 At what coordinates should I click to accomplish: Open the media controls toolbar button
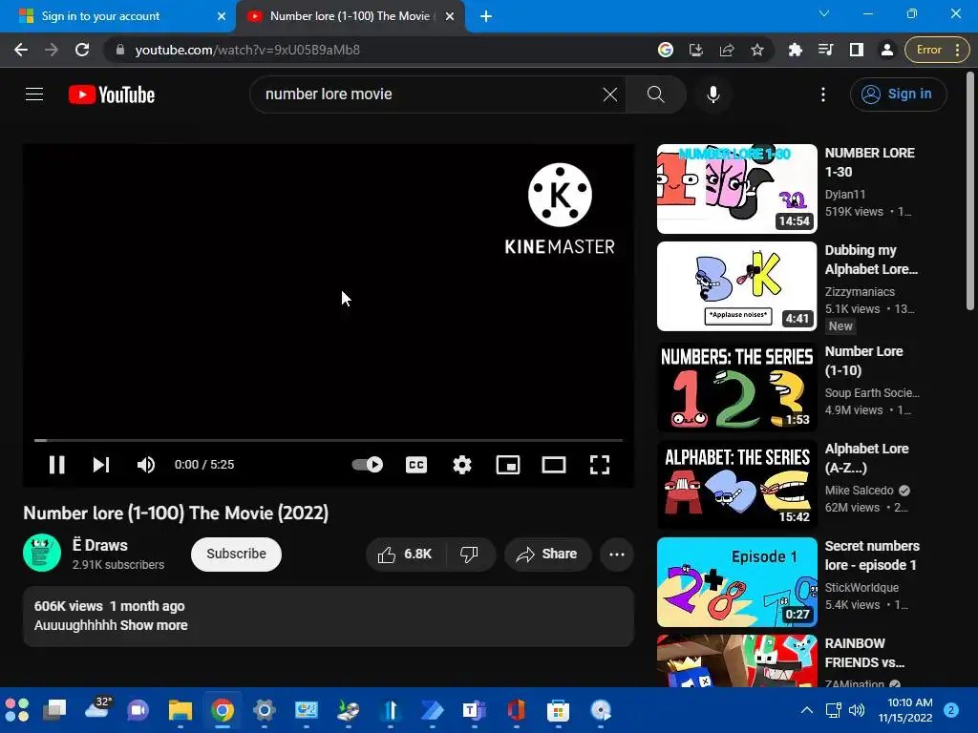[x=826, y=50]
